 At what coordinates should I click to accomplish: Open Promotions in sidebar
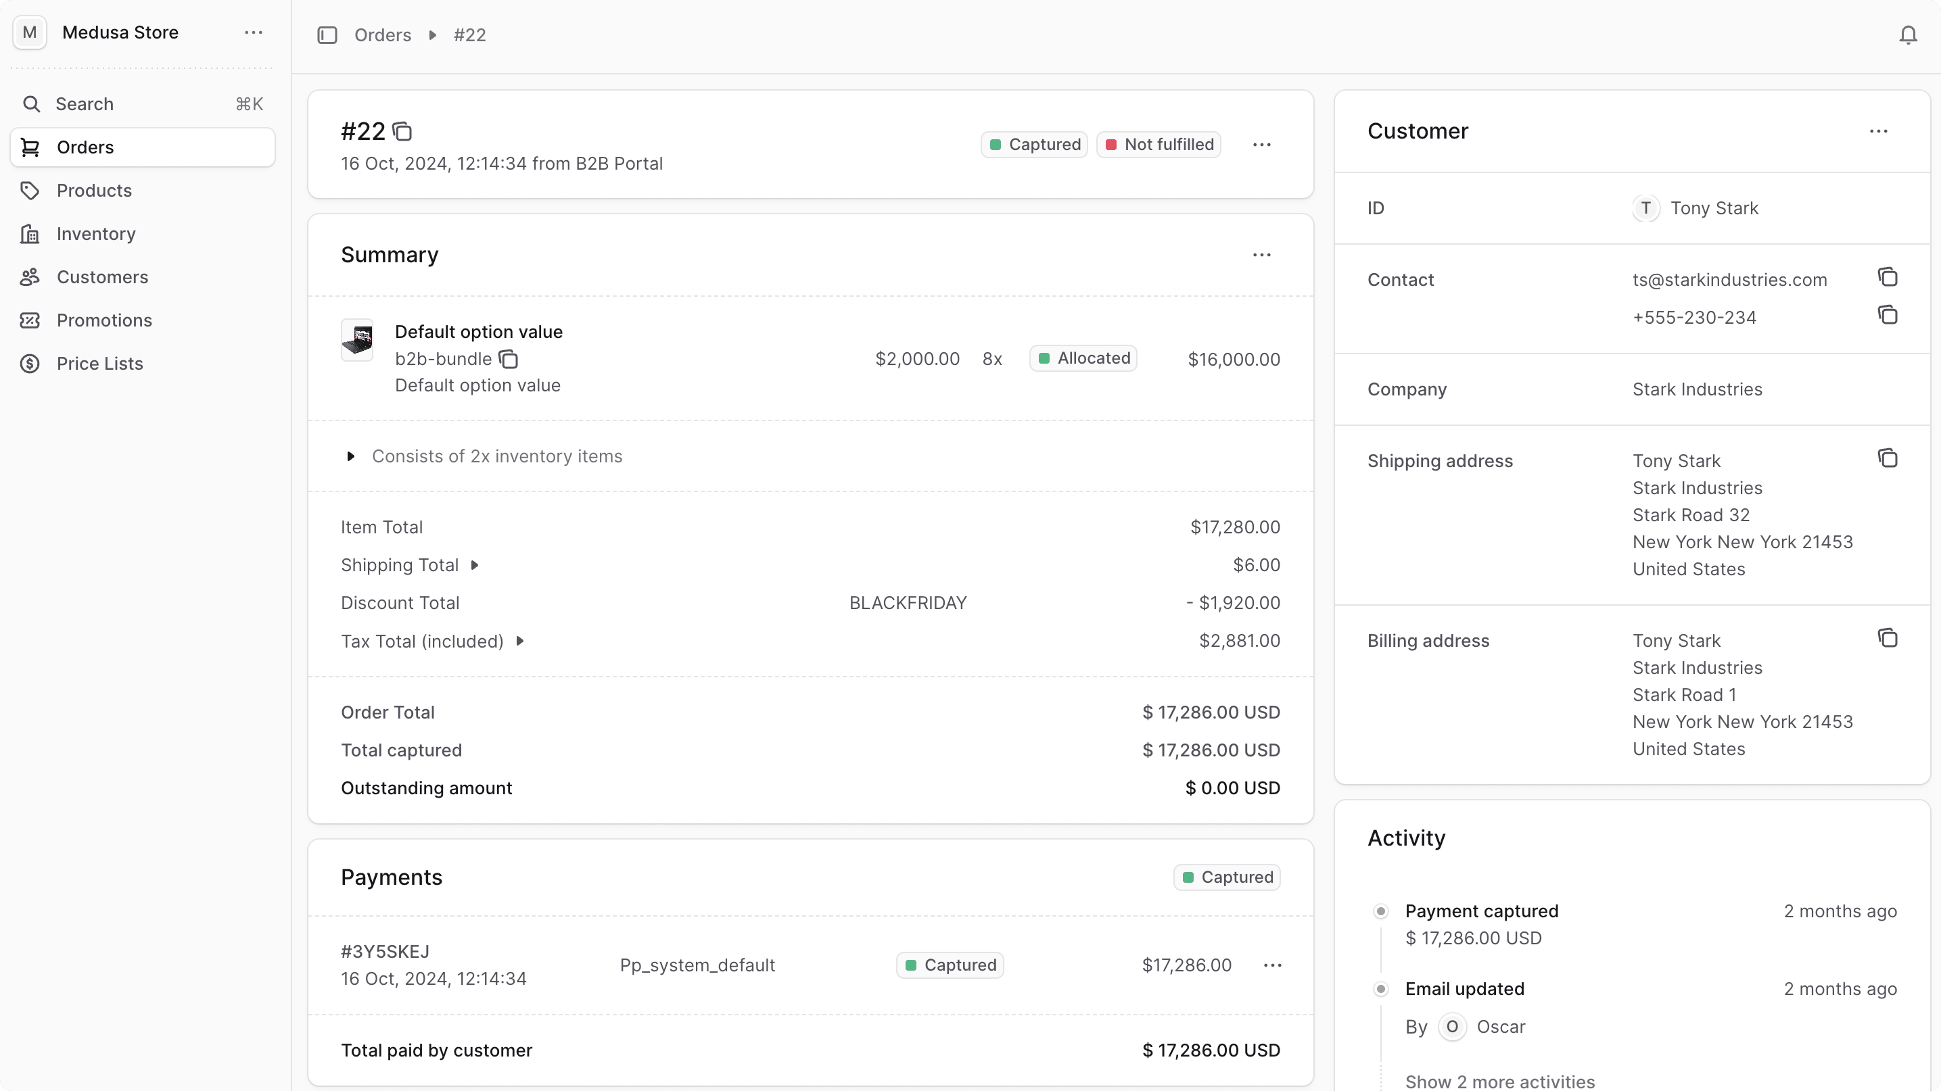[x=143, y=321]
